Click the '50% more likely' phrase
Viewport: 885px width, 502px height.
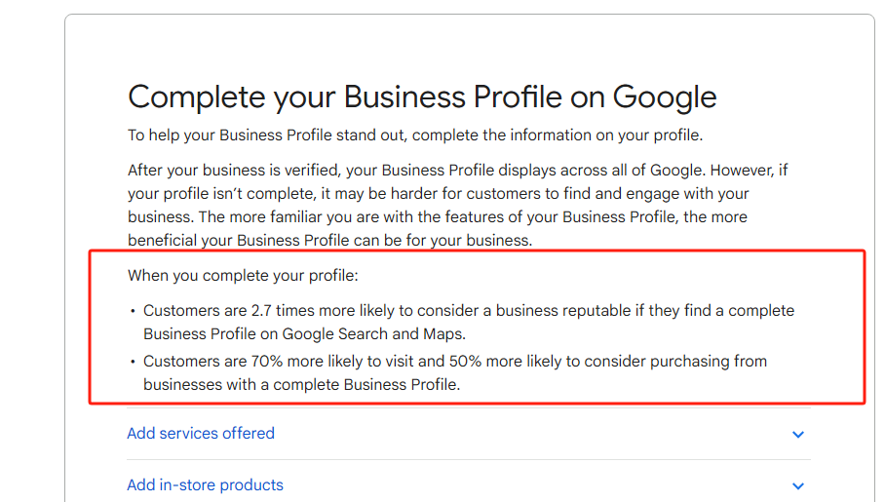[522, 362]
